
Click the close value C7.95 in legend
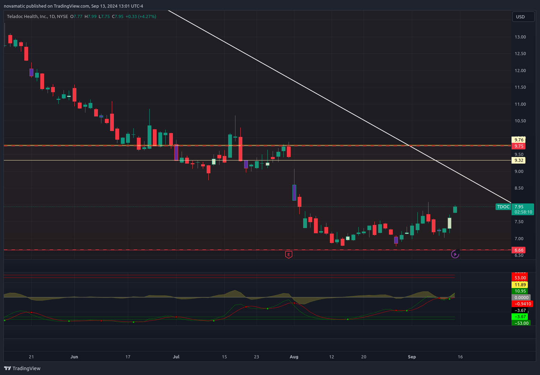point(117,16)
